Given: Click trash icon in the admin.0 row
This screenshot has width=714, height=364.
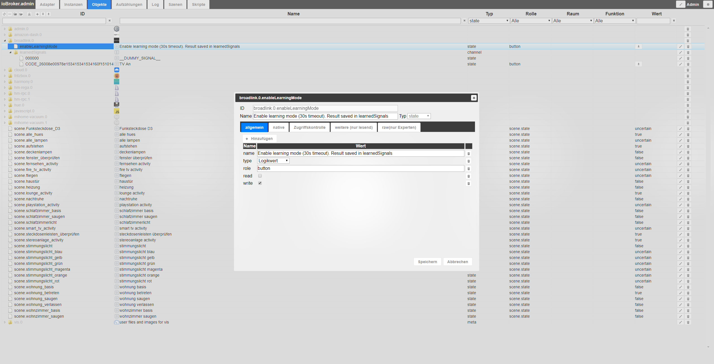Looking at the screenshot, I should [x=688, y=29].
